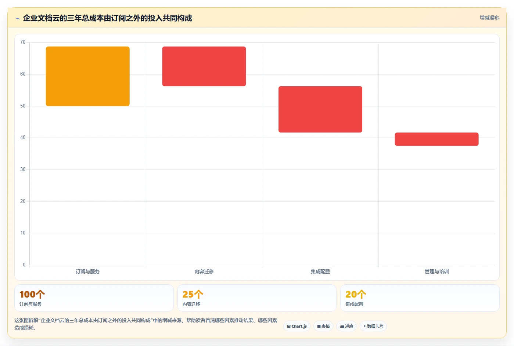Screen dimensions: 514x346
Task: Click the blue icon beside the chart title
Action: 17,18
